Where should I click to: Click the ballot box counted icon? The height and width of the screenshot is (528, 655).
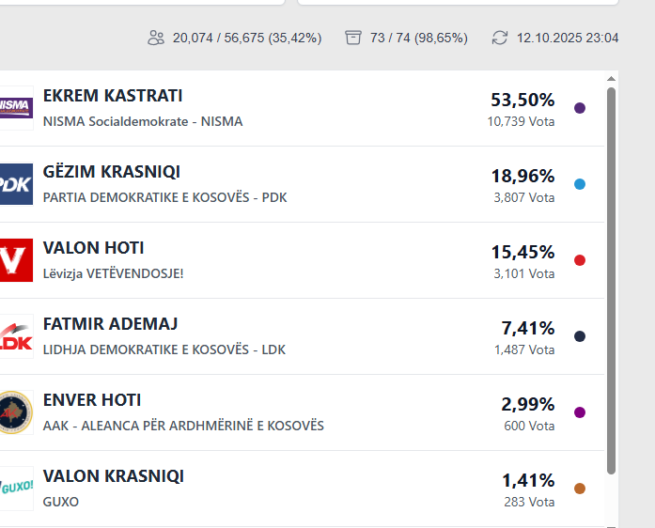coord(353,38)
